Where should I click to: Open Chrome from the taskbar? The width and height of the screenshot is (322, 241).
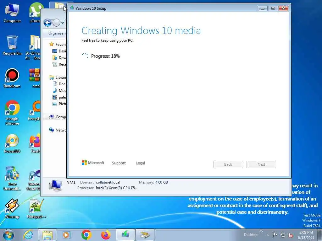click(x=86, y=235)
